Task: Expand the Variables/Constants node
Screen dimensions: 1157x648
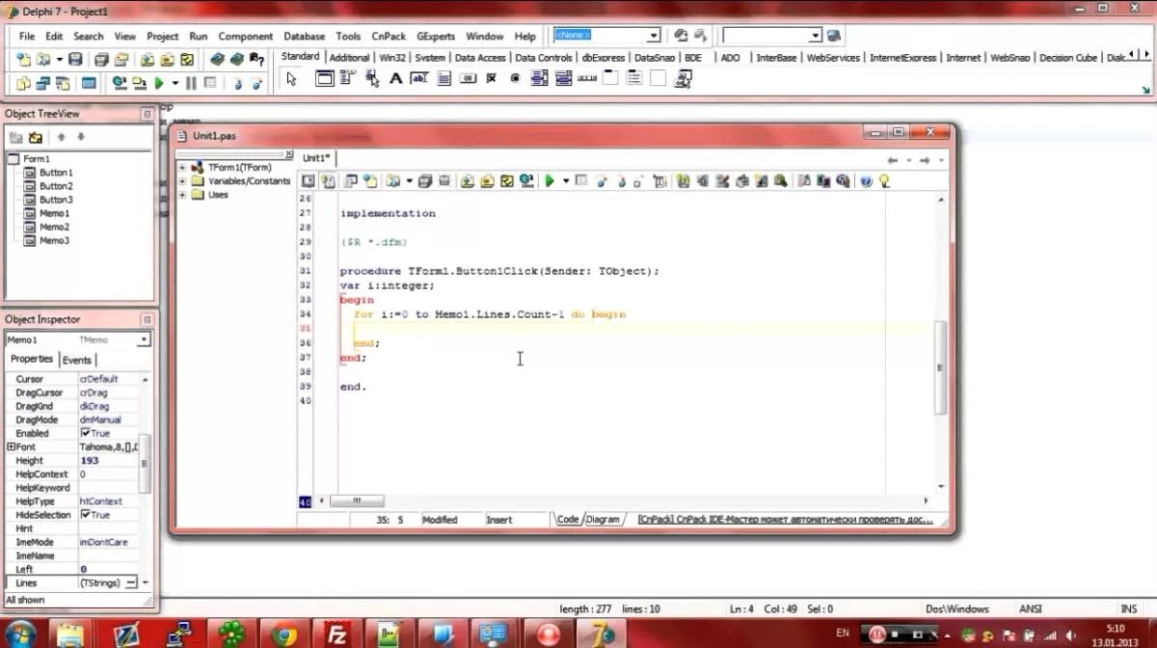Action: [x=182, y=180]
